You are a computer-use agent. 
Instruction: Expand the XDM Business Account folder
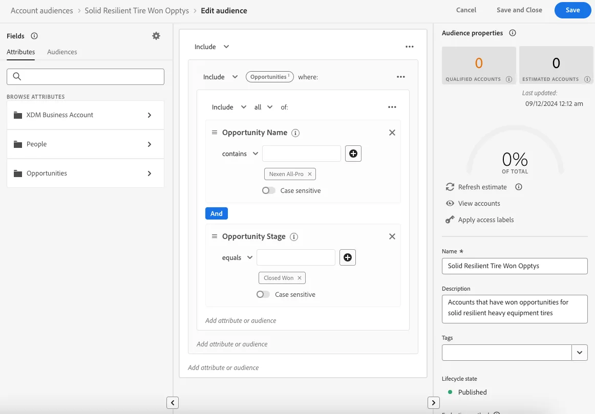[x=86, y=115]
